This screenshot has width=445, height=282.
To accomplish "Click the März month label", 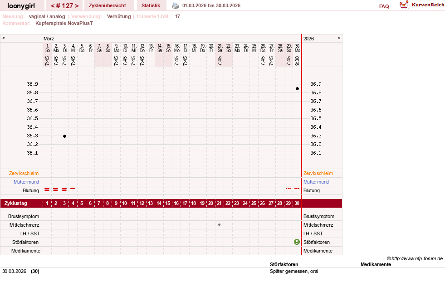I will click(x=49, y=39).
